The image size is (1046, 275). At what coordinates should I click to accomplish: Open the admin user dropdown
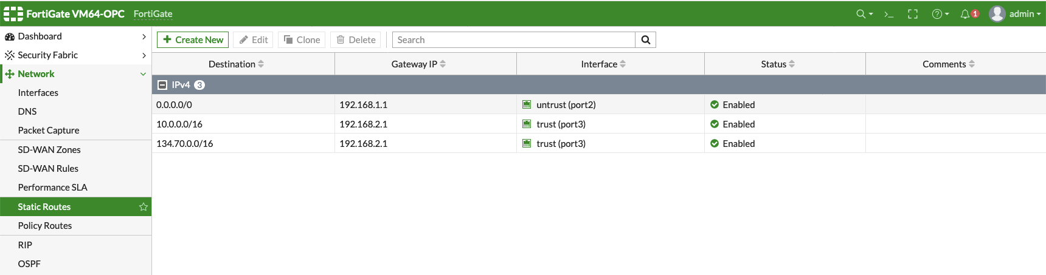click(1015, 14)
